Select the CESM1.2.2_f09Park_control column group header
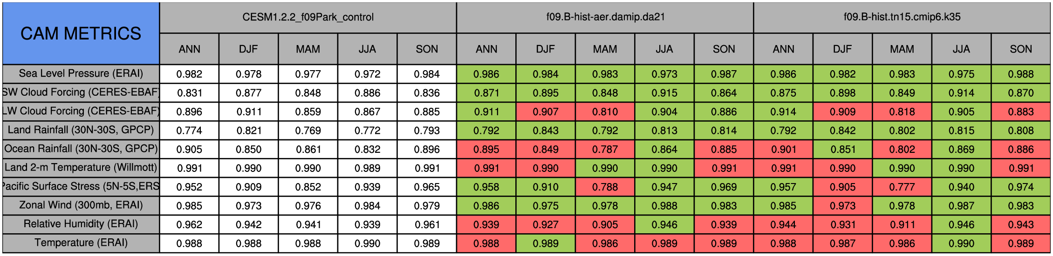1053x256 pixels. pos(308,17)
